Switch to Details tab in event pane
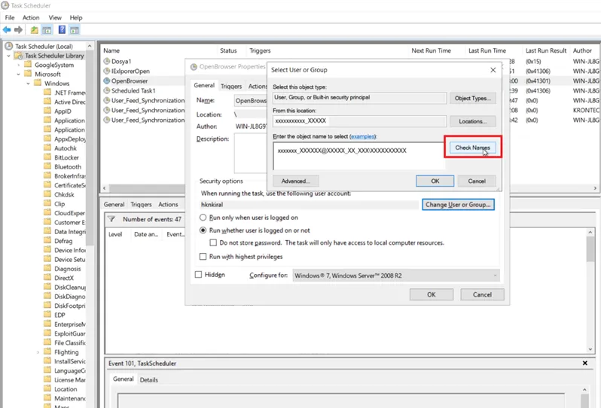 (148, 379)
